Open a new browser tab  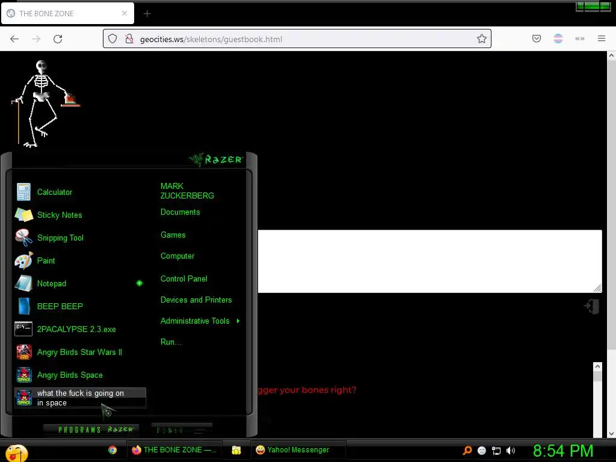pos(147,14)
